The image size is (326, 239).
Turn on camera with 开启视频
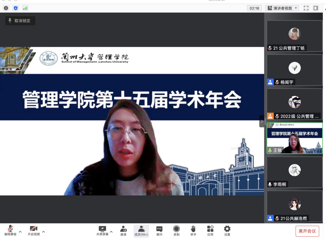pos(34,230)
